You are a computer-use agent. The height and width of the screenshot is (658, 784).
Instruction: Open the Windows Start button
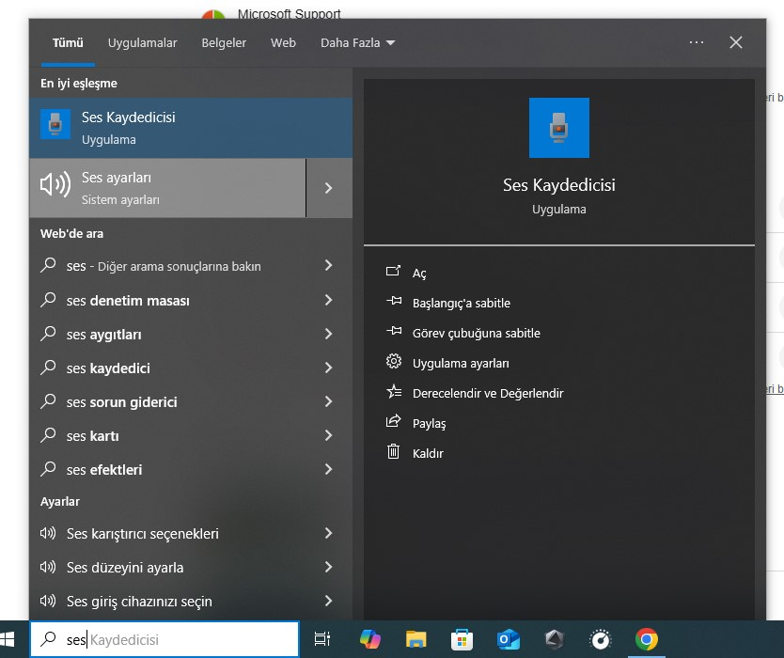(7, 639)
